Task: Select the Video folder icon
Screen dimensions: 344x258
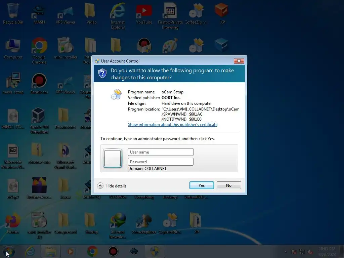Action: pos(91,13)
